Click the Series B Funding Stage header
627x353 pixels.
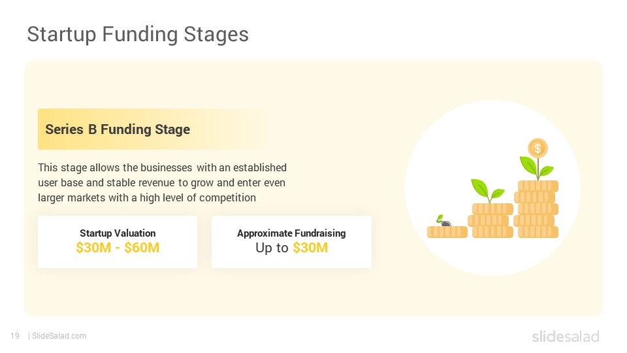point(118,129)
